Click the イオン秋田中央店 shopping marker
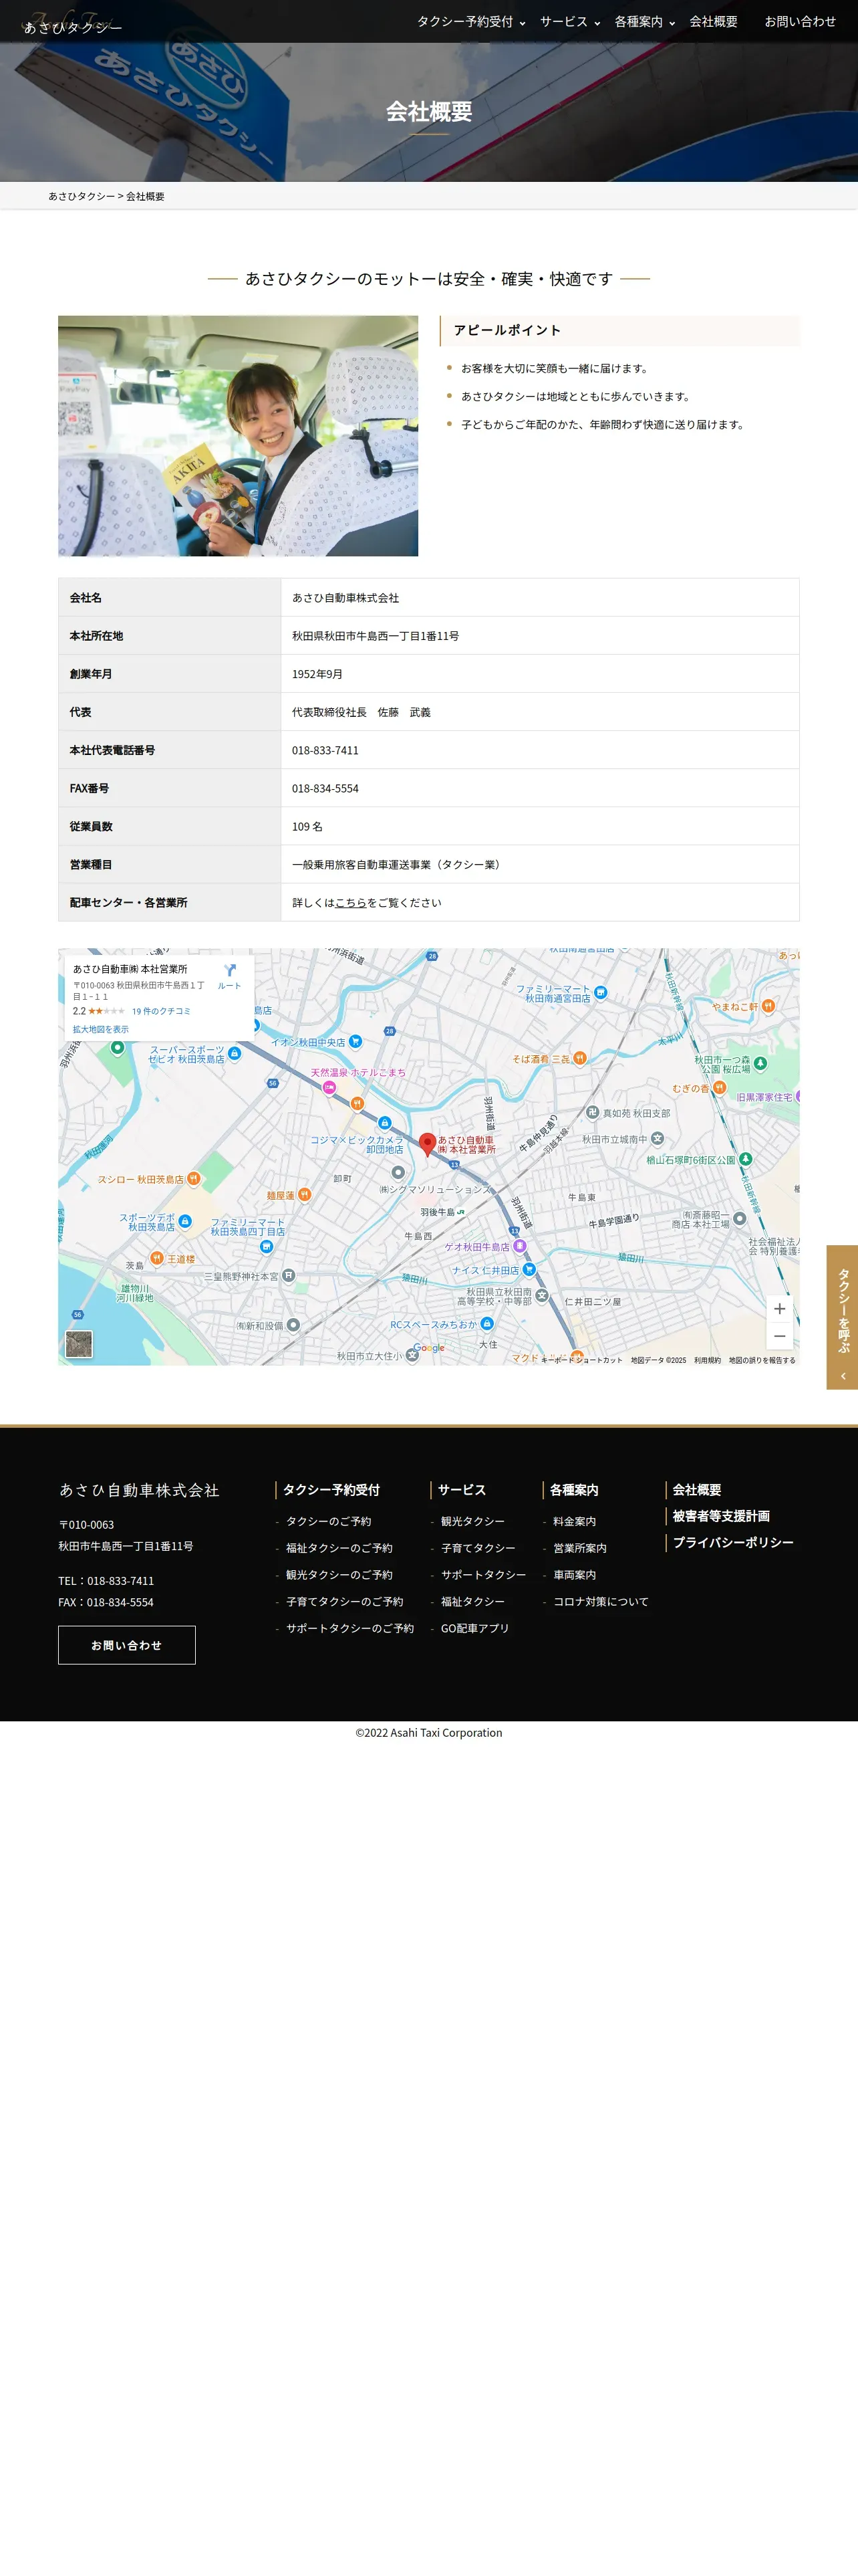858x2576 pixels. (355, 1042)
